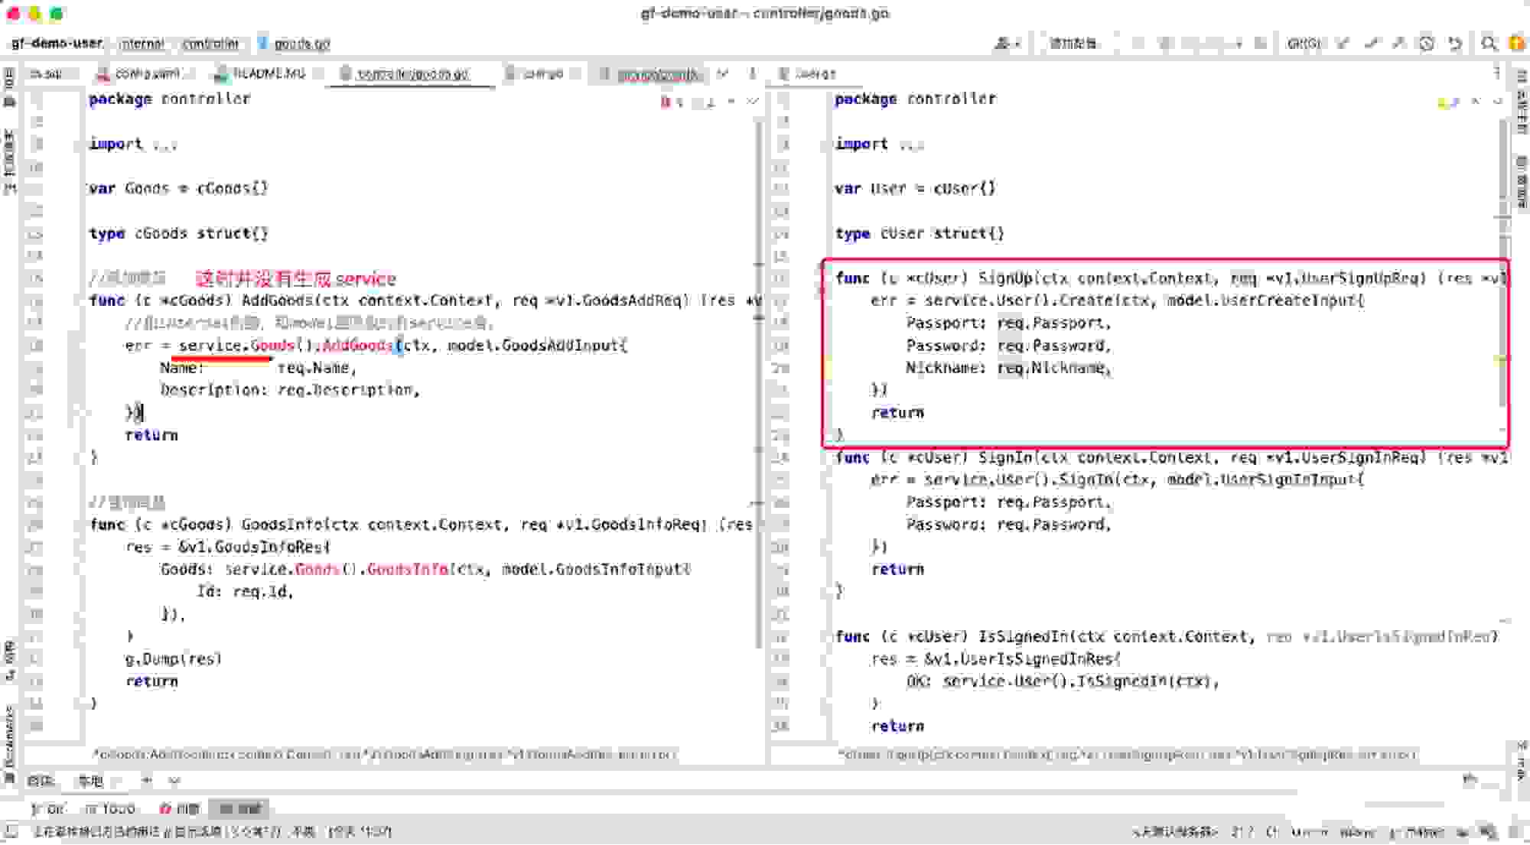The width and height of the screenshot is (1530, 845).
Task: Open terminal sessions dropdown chevron
Action: 174,780
